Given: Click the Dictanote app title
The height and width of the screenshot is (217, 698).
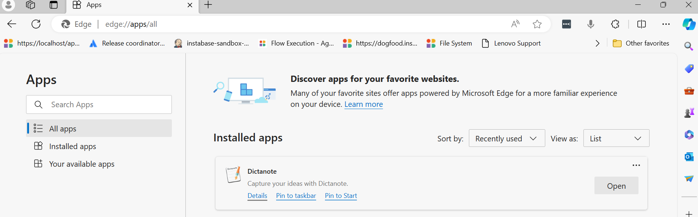Looking at the screenshot, I should pos(262,171).
